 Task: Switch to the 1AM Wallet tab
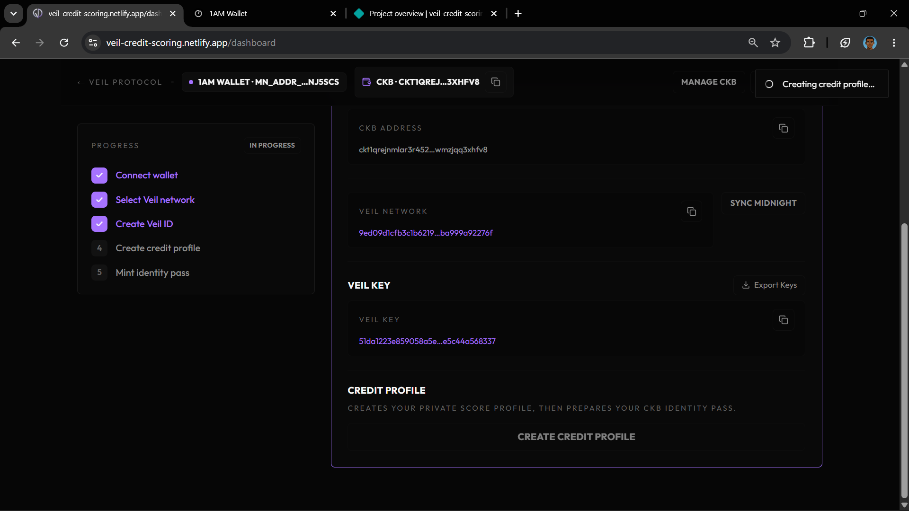click(265, 13)
